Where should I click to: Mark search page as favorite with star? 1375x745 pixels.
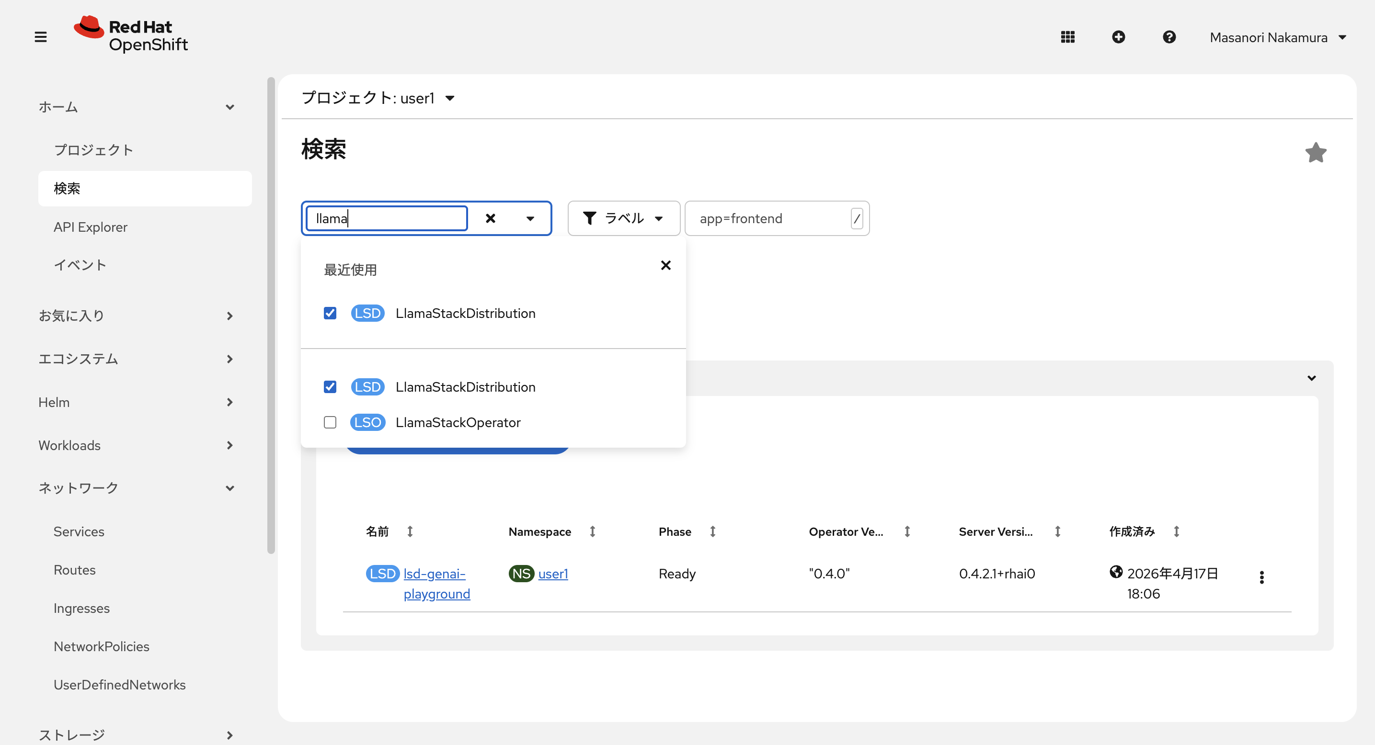[x=1316, y=153]
